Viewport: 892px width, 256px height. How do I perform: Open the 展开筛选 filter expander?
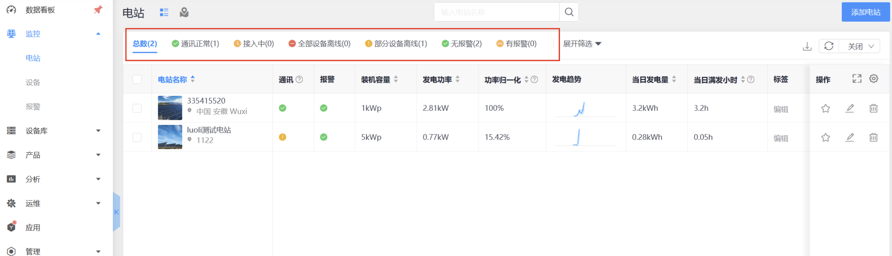pos(582,43)
